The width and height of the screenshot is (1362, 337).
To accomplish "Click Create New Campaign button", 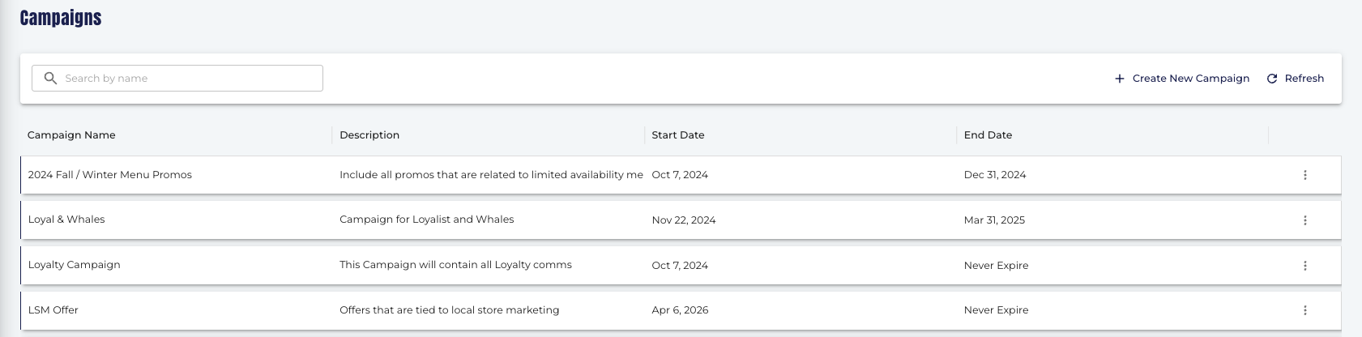I will [x=1182, y=79].
